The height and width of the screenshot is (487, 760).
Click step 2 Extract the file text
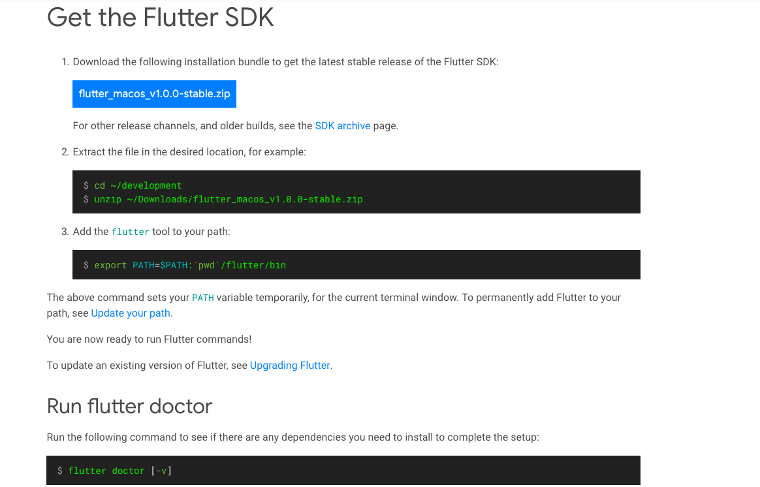point(189,152)
